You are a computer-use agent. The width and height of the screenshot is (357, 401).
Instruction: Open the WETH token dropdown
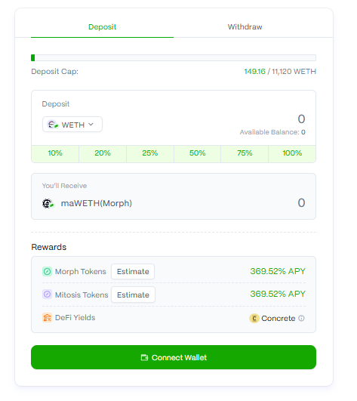(72, 125)
